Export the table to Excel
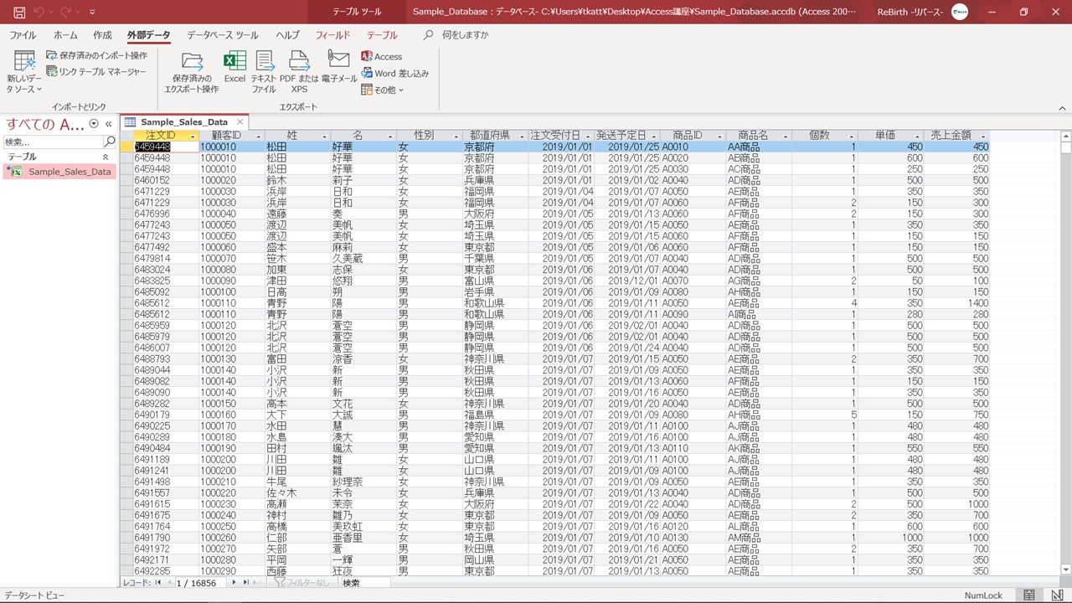 [234, 67]
